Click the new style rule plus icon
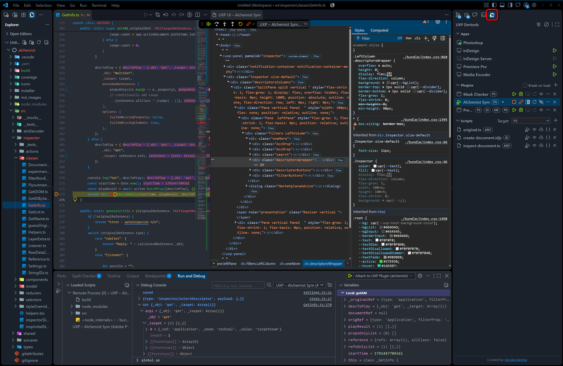The image size is (563, 366). point(426,38)
